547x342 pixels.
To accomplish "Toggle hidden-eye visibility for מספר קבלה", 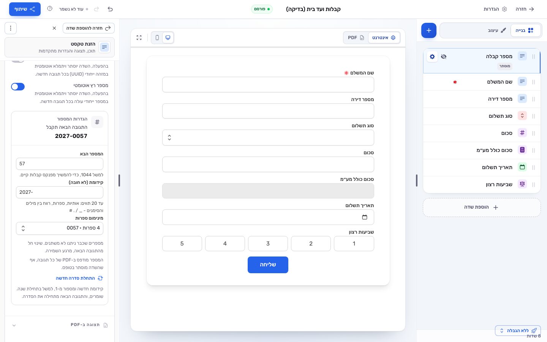I will (x=444, y=57).
